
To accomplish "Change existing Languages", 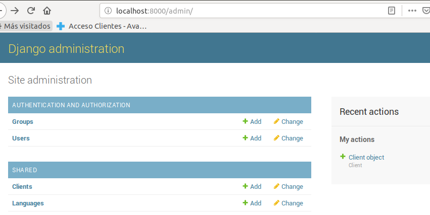I will (292, 203).
